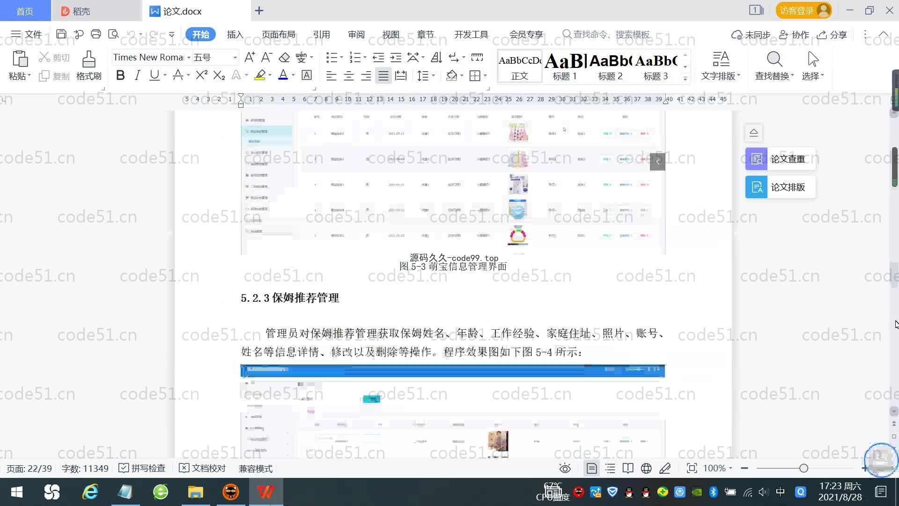Image resolution: width=899 pixels, height=506 pixels.
Task: Click the Paper Layout (论文排版) button
Action: coord(780,187)
